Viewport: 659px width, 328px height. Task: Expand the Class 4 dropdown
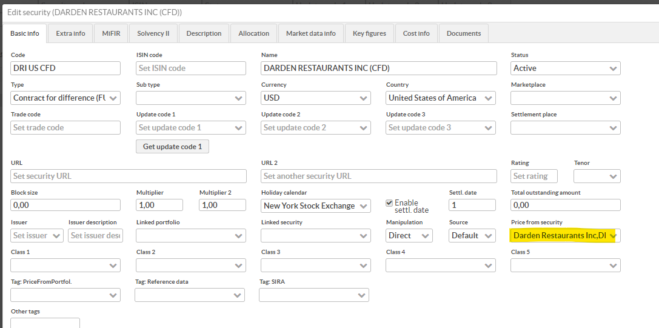441,266
